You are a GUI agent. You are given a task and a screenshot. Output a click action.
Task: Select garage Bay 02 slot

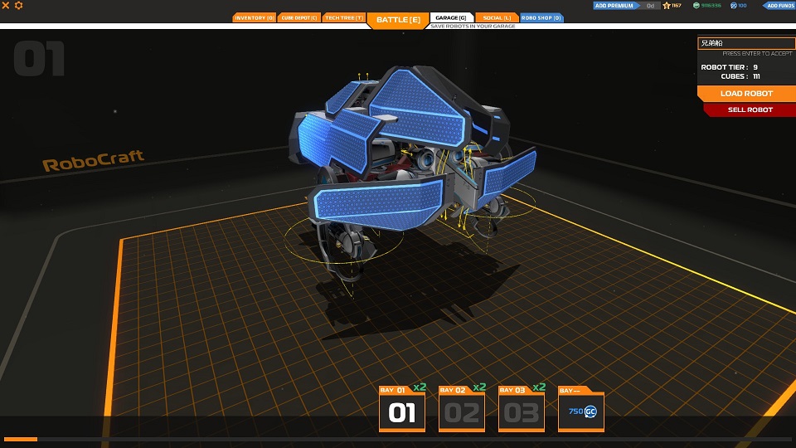click(x=462, y=409)
